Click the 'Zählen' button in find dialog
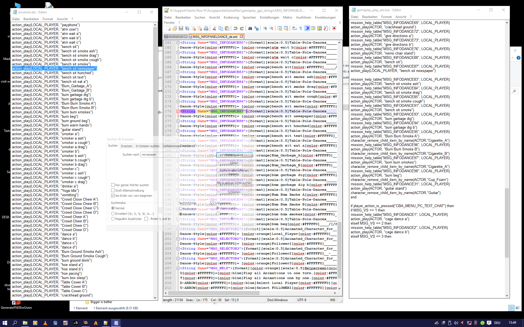 234,163
